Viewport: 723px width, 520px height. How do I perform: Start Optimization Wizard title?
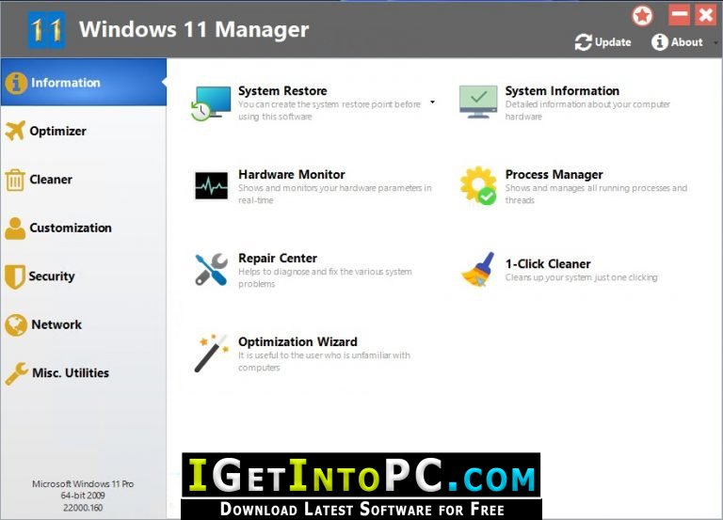tap(297, 341)
